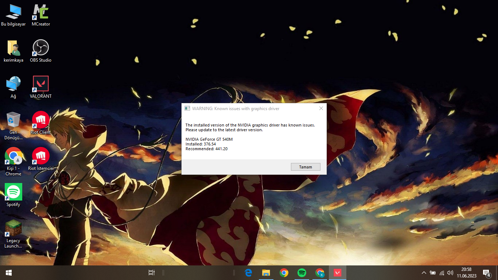This screenshot has height=280, width=498.
Task: Select the Geri Dönüşüm recycle bin icon
Action: 13,126
